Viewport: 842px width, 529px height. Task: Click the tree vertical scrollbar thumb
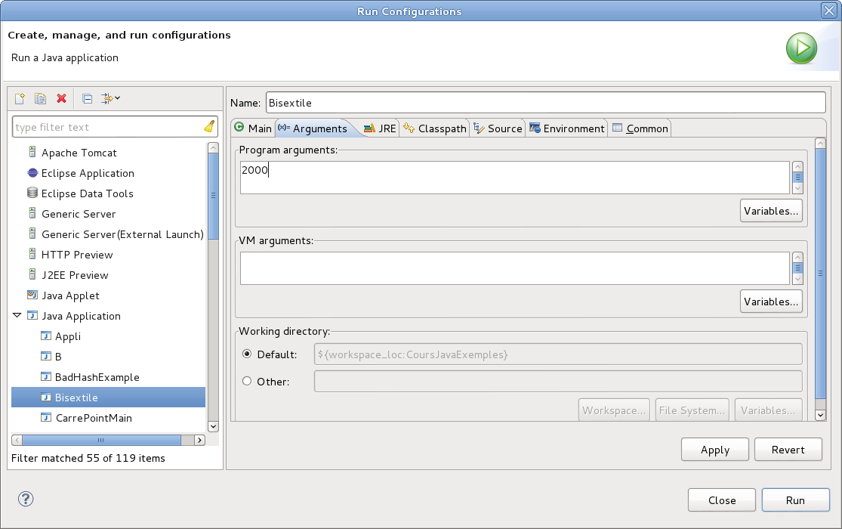pyautogui.click(x=213, y=196)
